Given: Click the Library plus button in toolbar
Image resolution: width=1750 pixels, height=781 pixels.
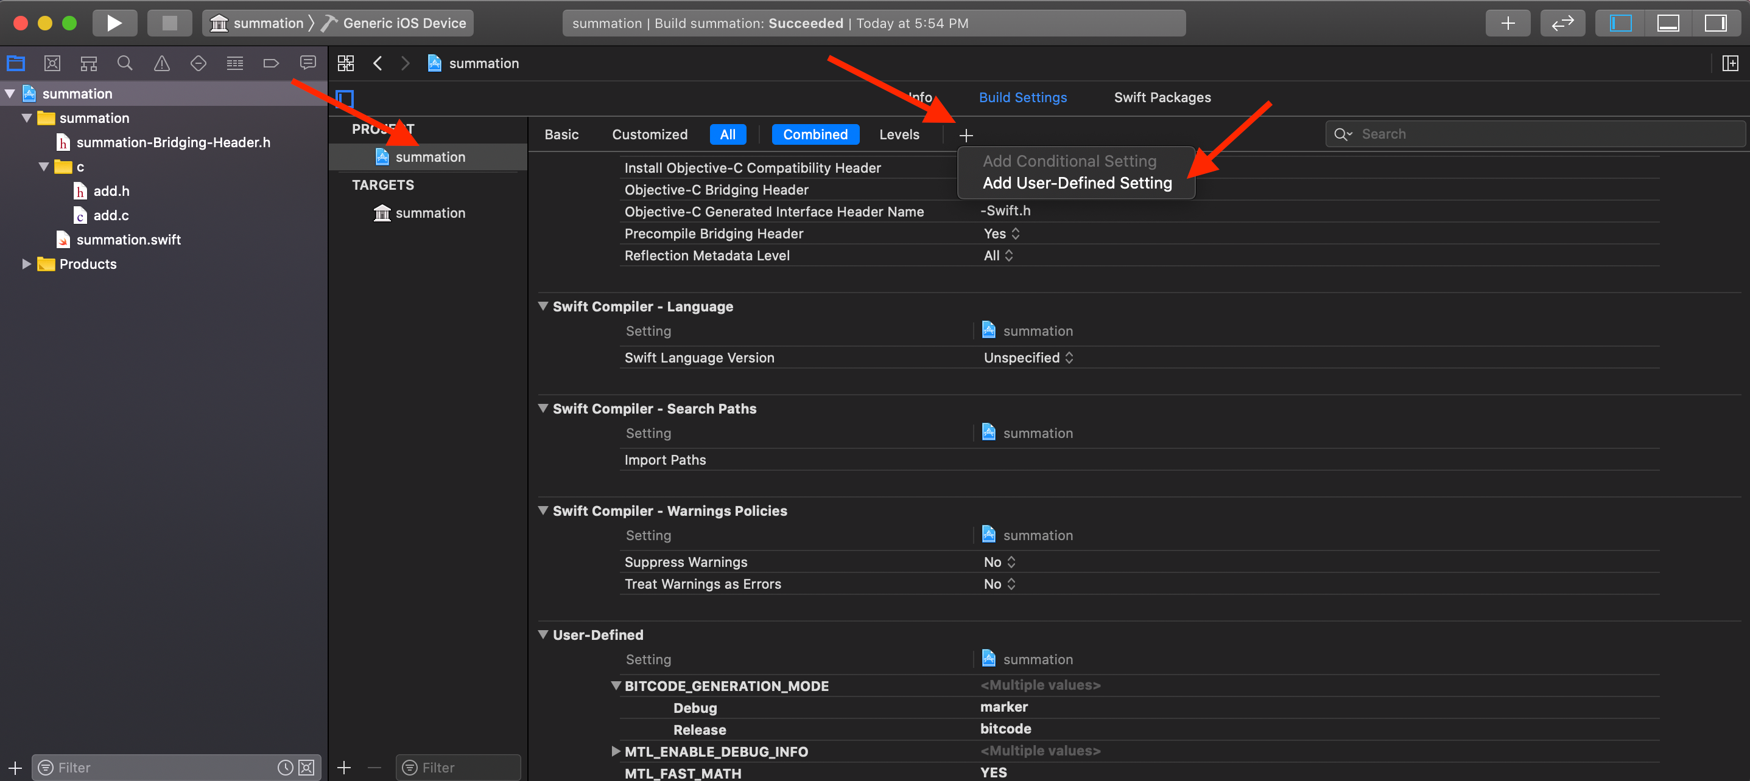Looking at the screenshot, I should 1508,23.
